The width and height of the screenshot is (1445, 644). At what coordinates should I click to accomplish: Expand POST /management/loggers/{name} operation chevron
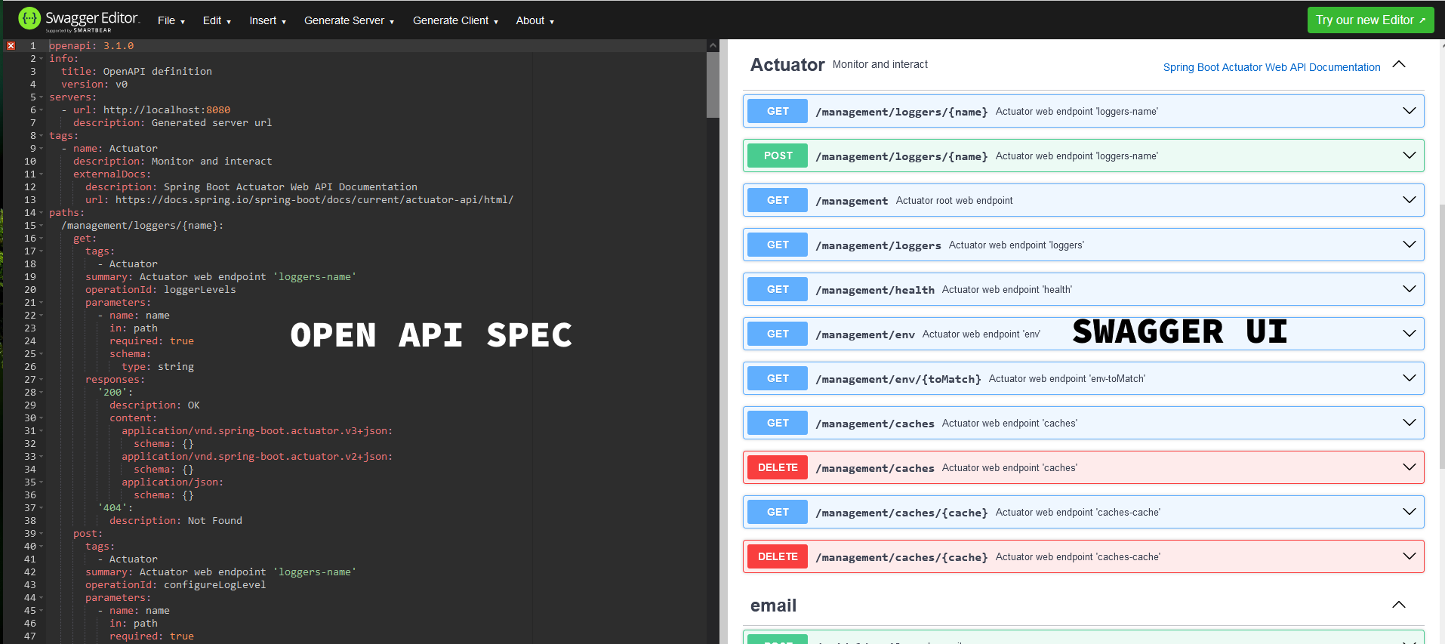tap(1409, 156)
